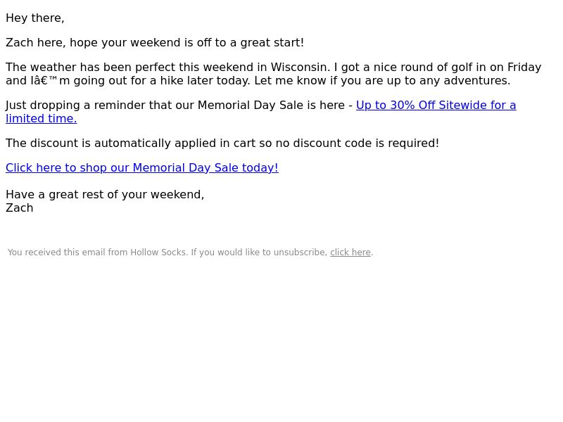Click the sentence about discount automatically applied
The width and height of the screenshot is (563, 422).
point(222,143)
